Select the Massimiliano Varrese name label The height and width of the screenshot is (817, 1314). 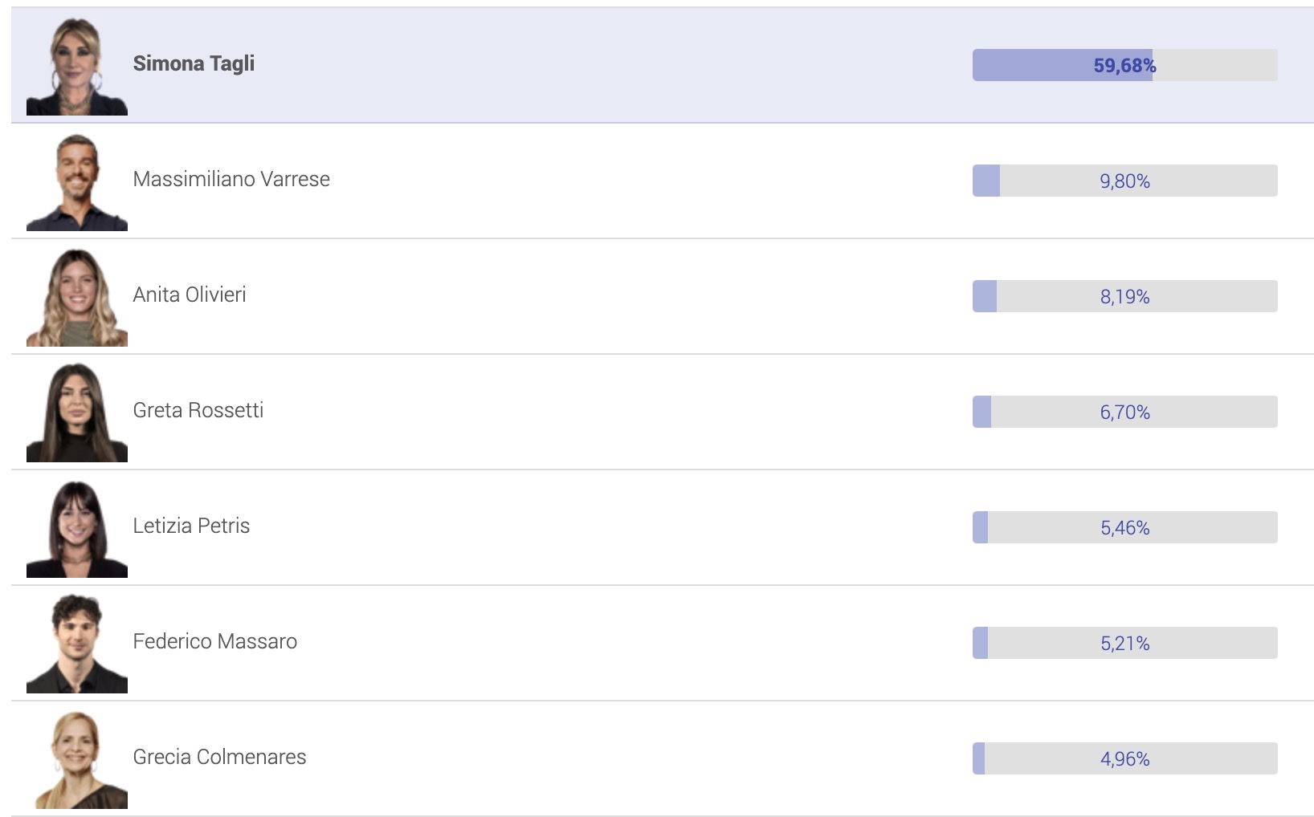point(231,179)
